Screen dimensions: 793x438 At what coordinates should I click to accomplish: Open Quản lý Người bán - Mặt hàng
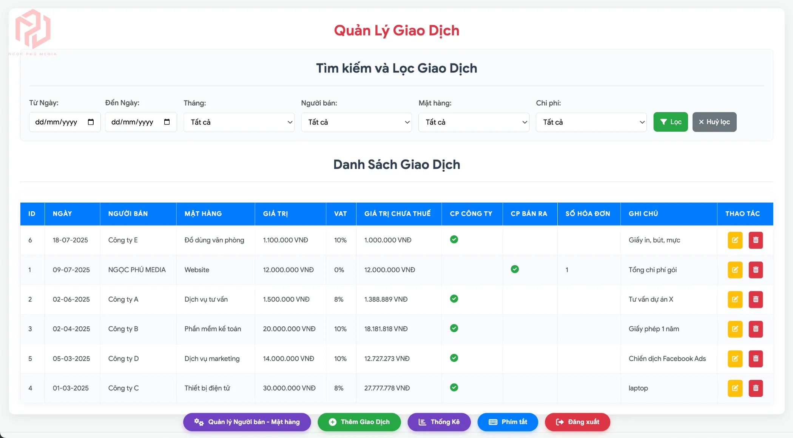tap(247, 422)
